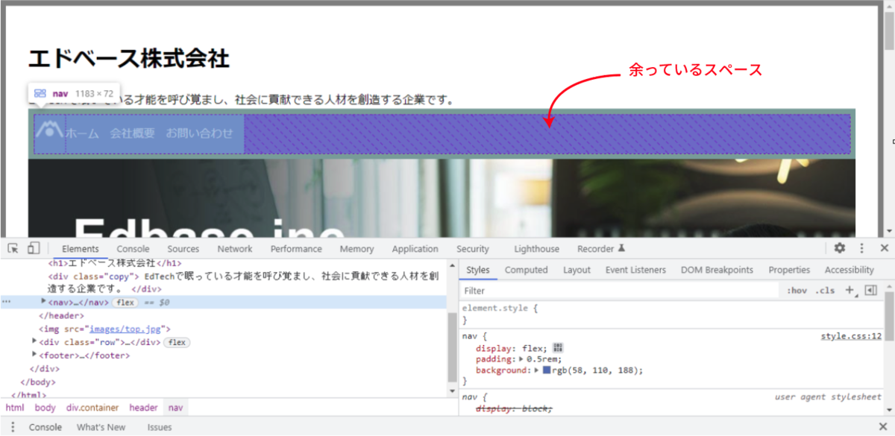The height and width of the screenshot is (436, 895).
Task: Close the DevTools panel
Action: point(884,248)
